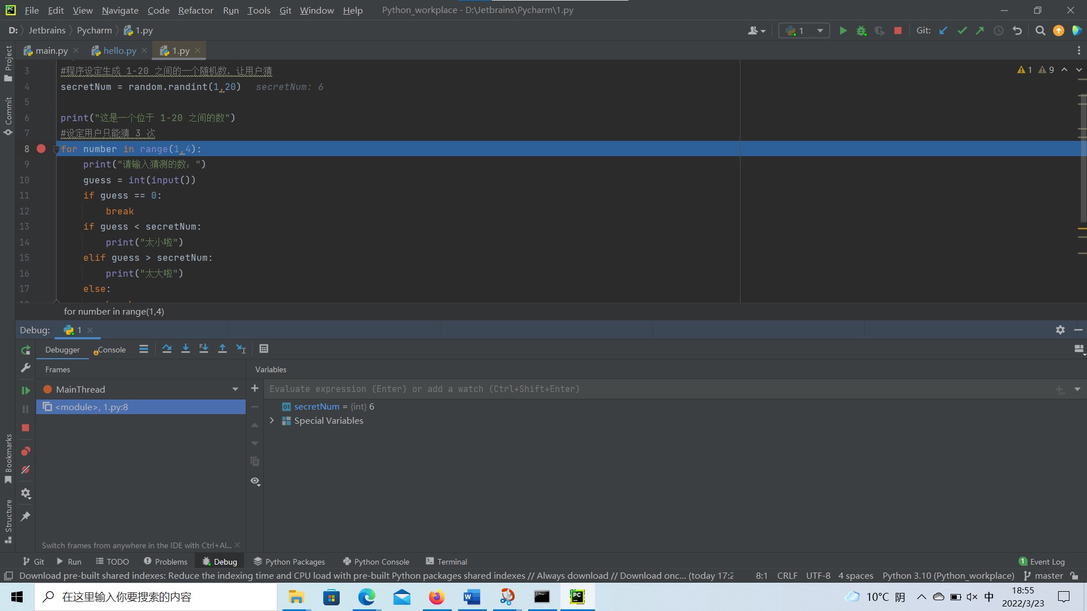Click the Step Into debugger icon
The width and height of the screenshot is (1087, 611).
[x=185, y=349]
